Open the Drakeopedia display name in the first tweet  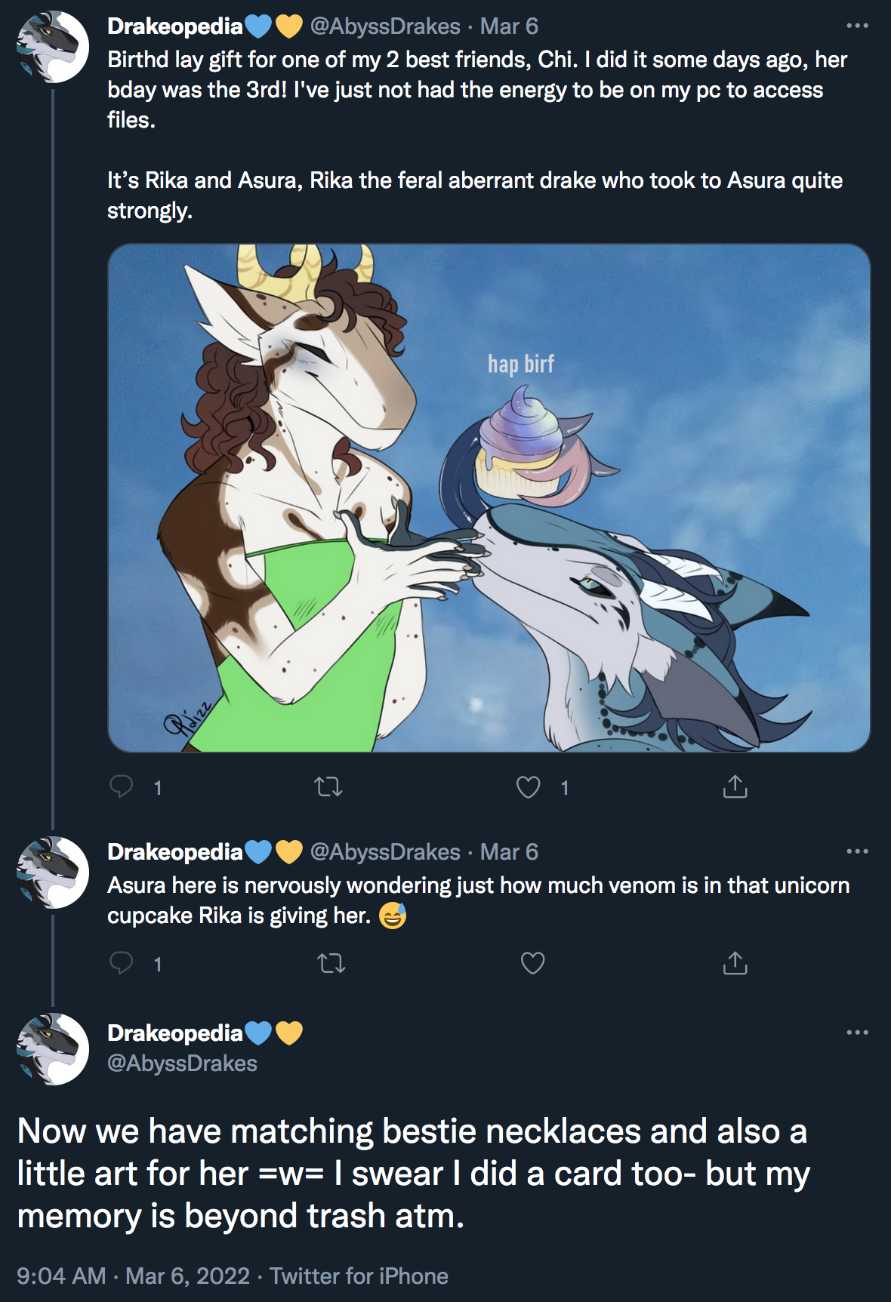[x=175, y=26]
